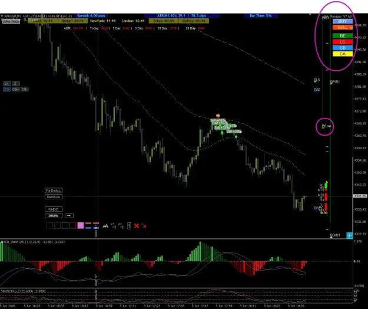
Task: Click the Spread: 6.00 pips label
Action: (x=91, y=16)
